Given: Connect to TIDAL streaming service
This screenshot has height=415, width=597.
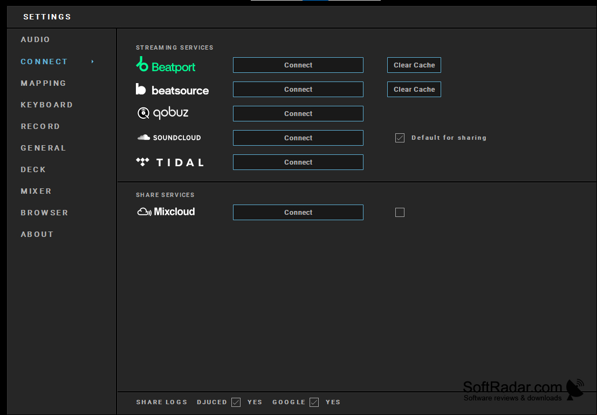Looking at the screenshot, I should pos(298,162).
